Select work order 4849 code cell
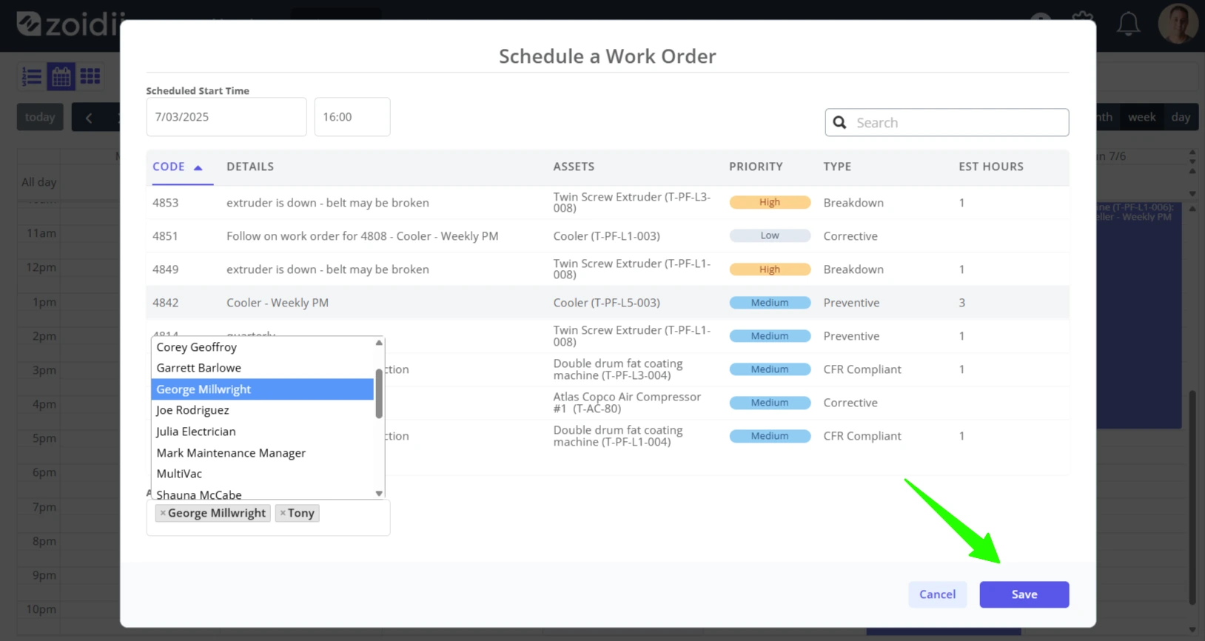The height and width of the screenshot is (641, 1205). pos(165,269)
